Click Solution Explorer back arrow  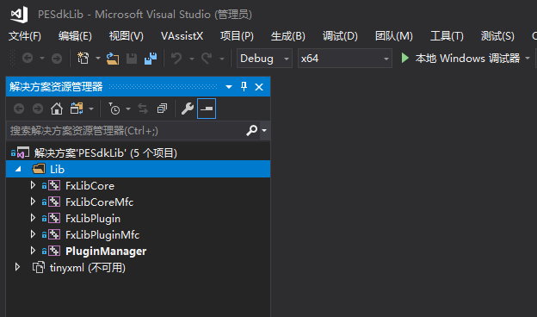pos(19,109)
